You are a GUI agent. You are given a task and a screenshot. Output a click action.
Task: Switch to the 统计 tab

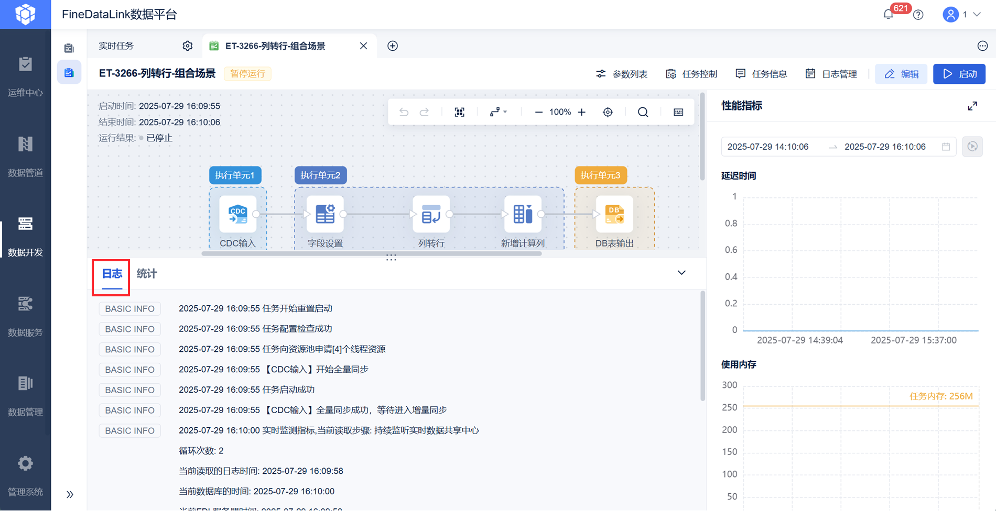click(147, 274)
